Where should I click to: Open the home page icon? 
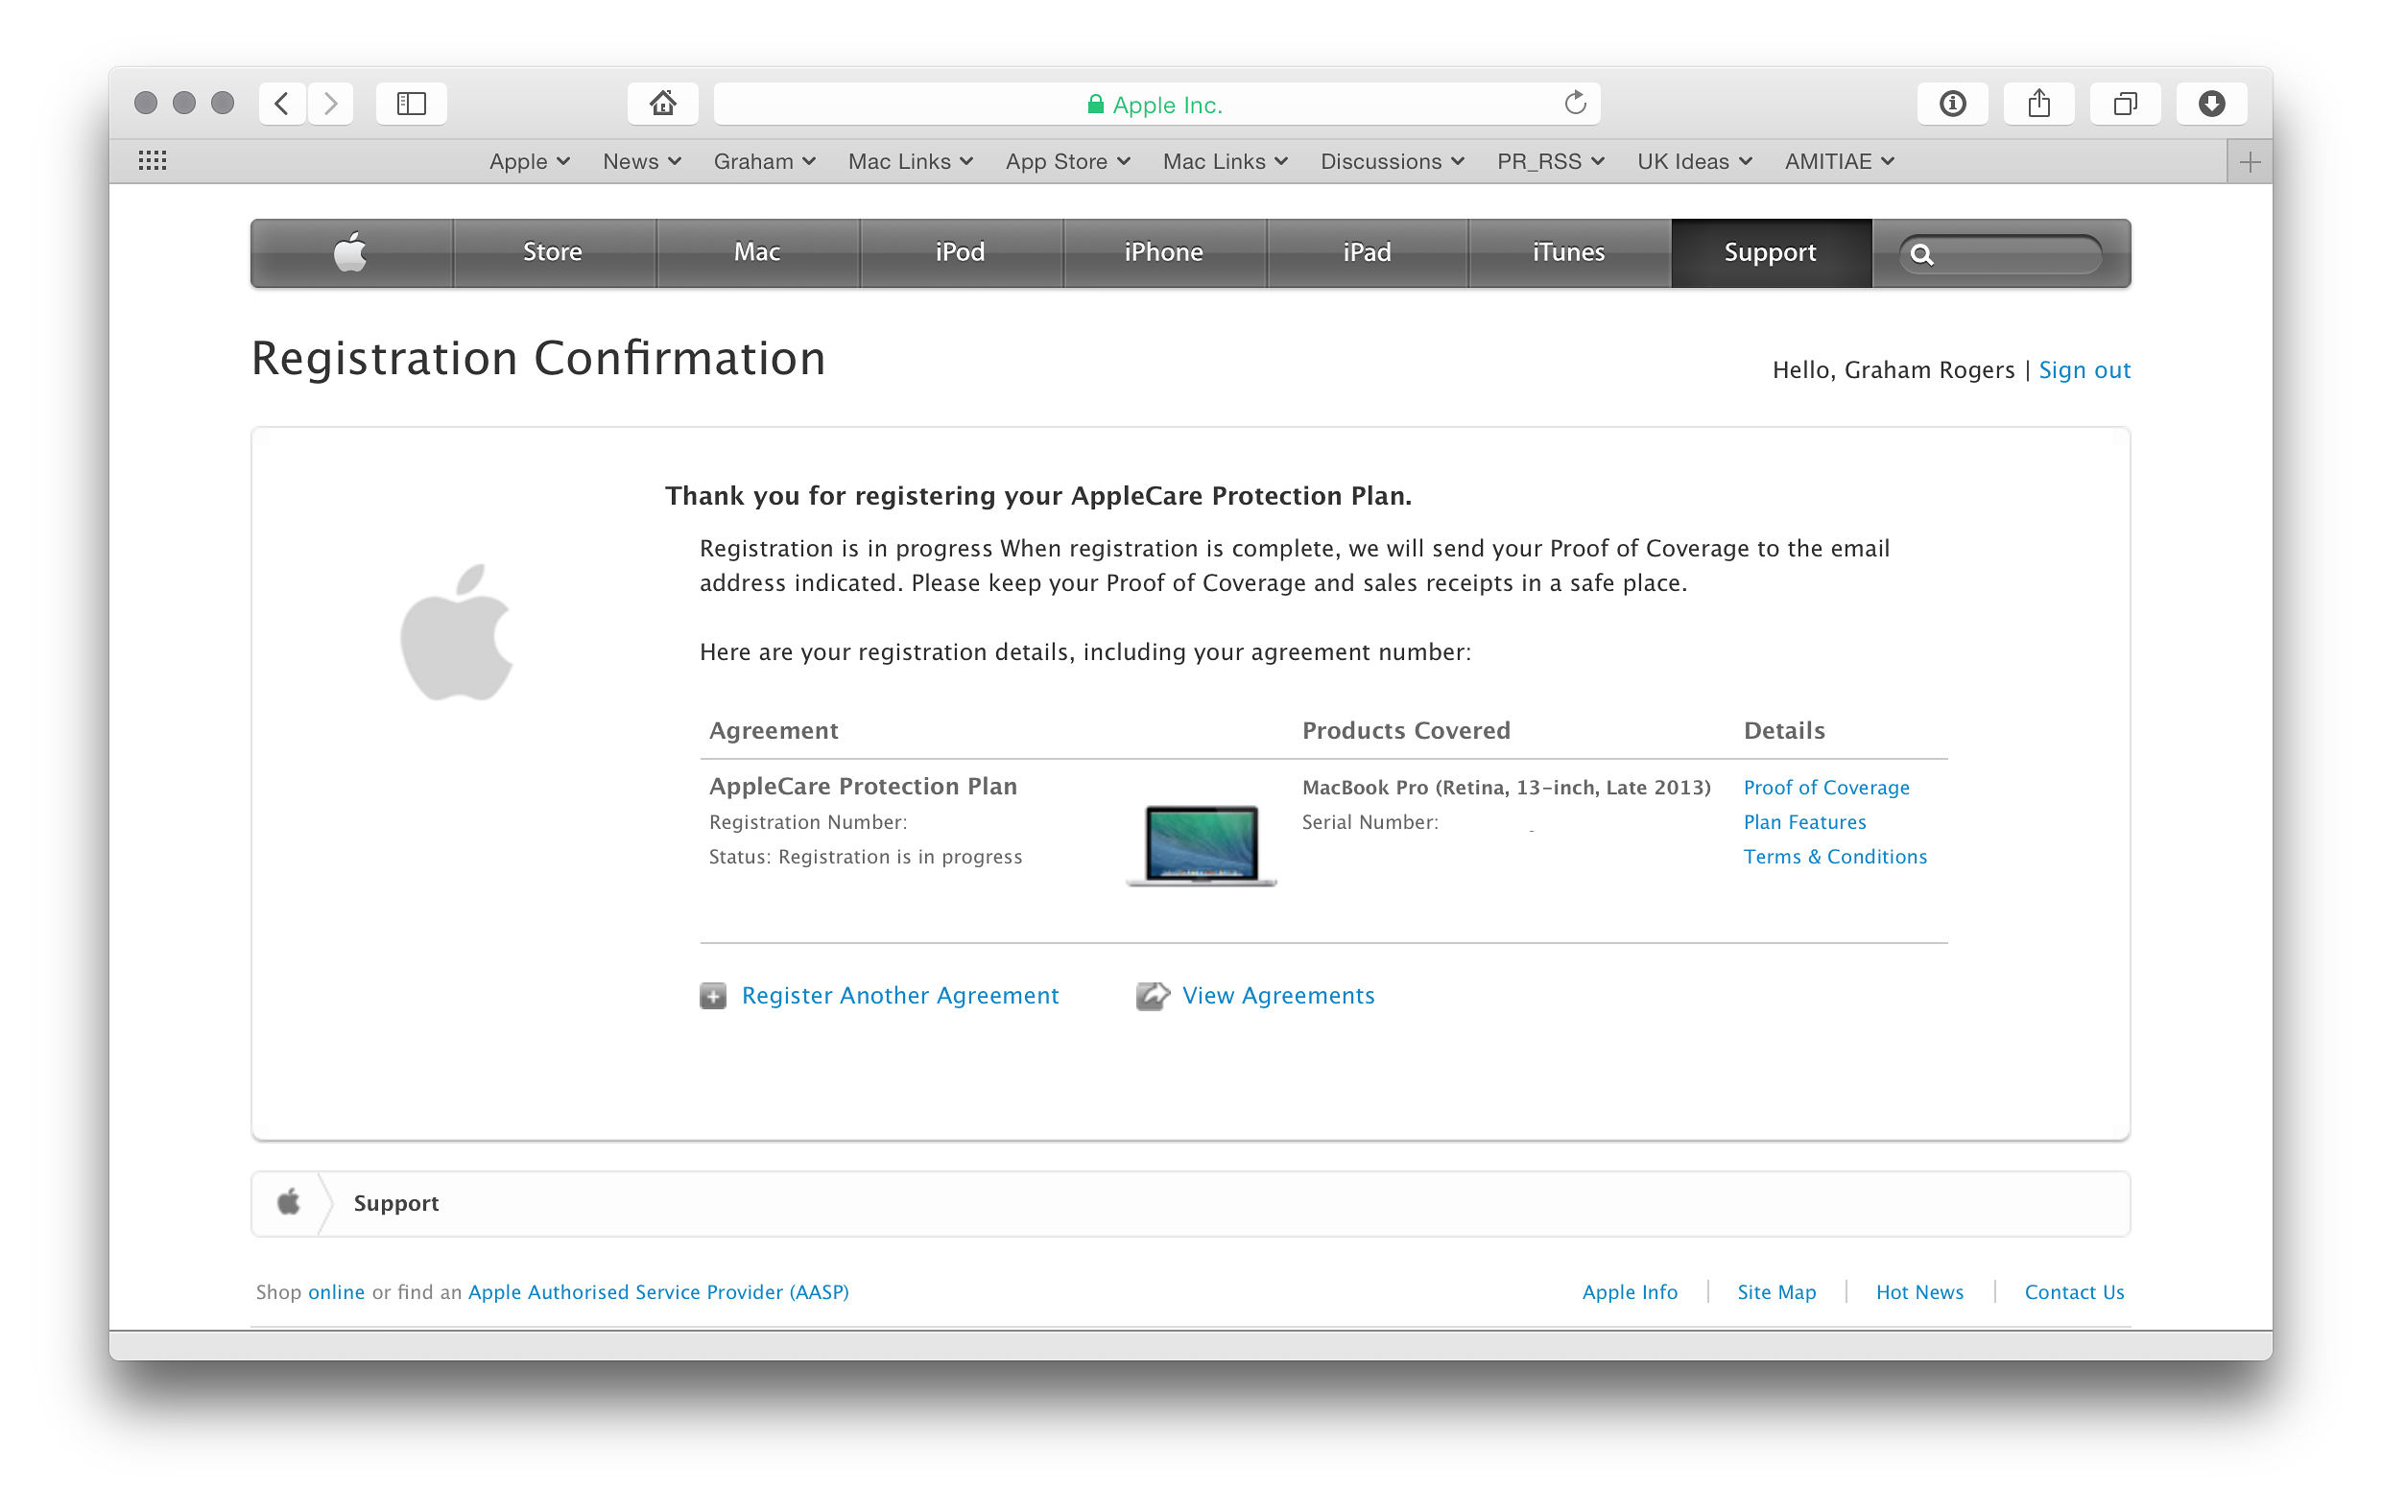coord(663,103)
